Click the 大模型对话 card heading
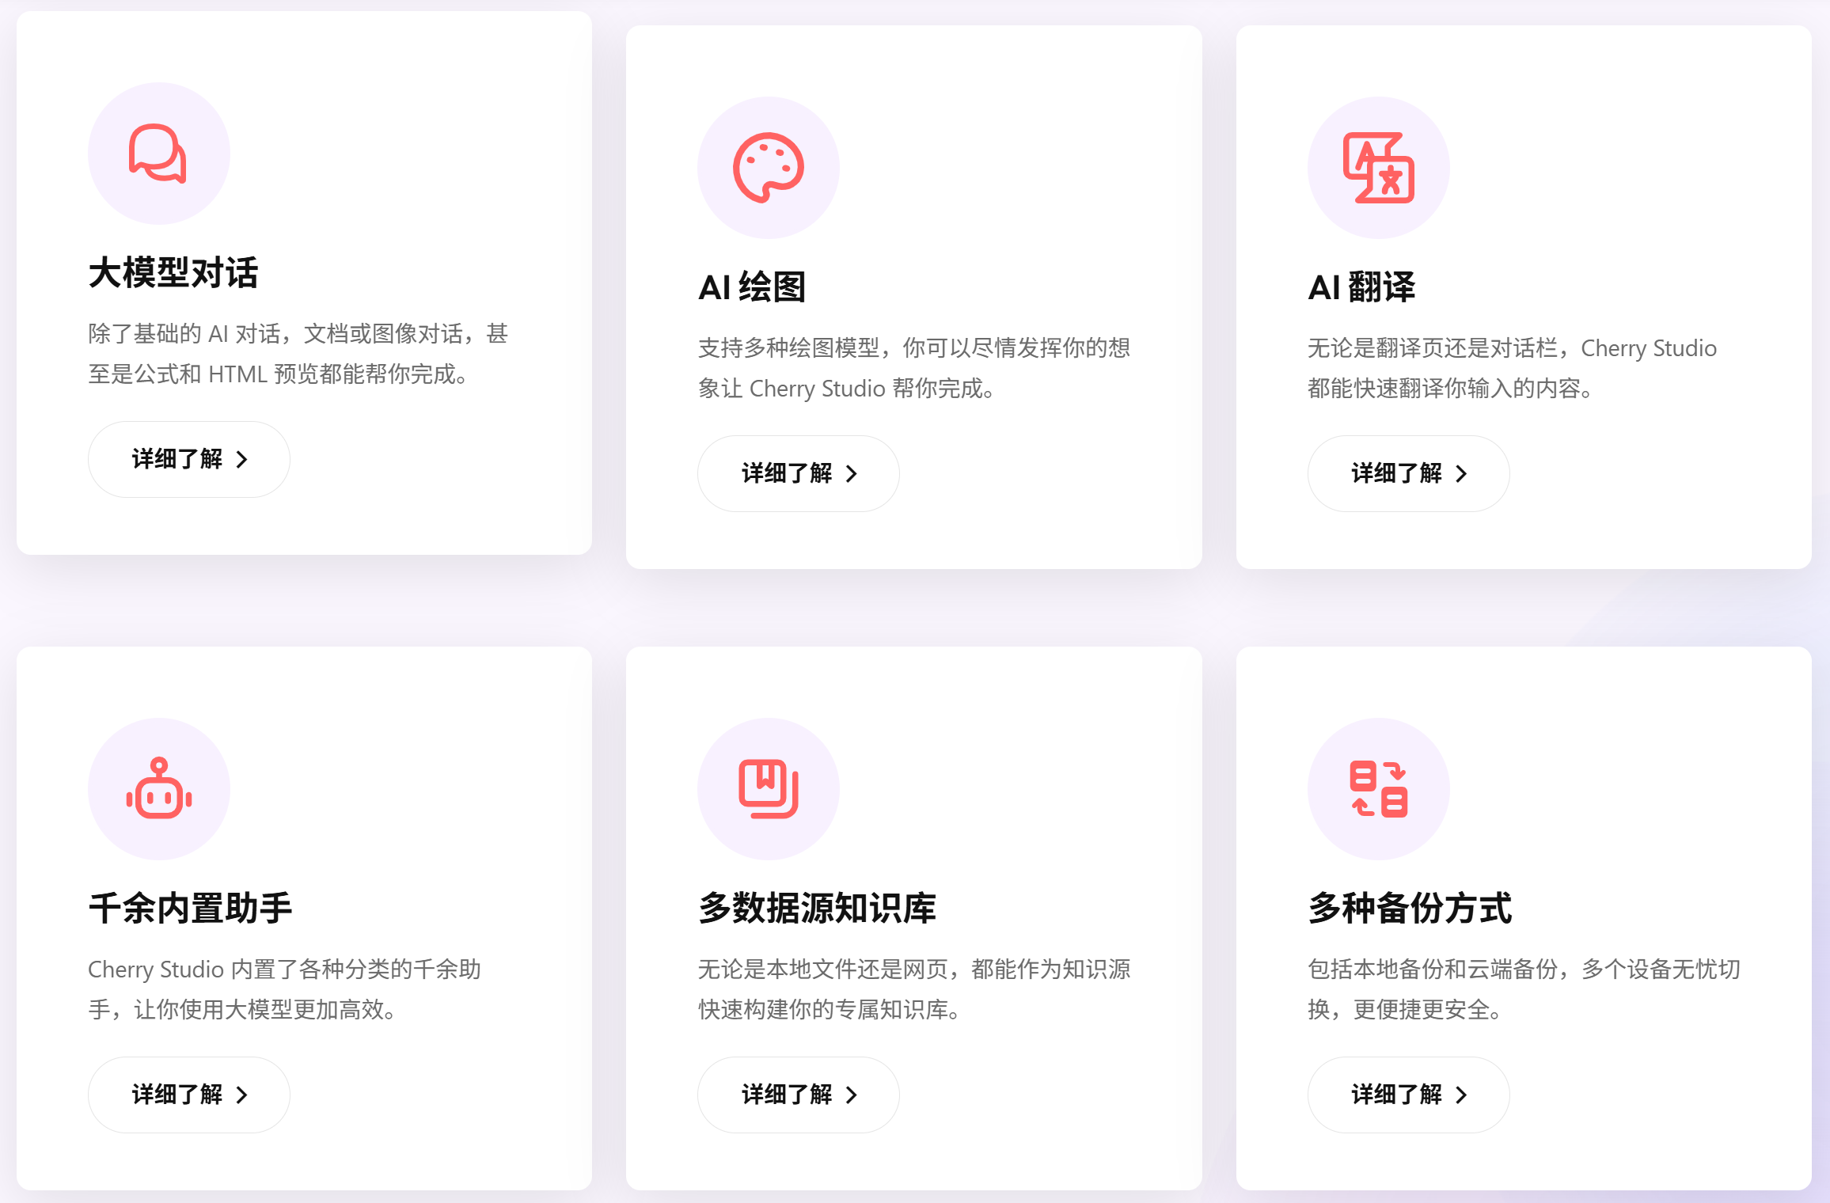Viewport: 1830px width, 1203px height. coord(173,273)
